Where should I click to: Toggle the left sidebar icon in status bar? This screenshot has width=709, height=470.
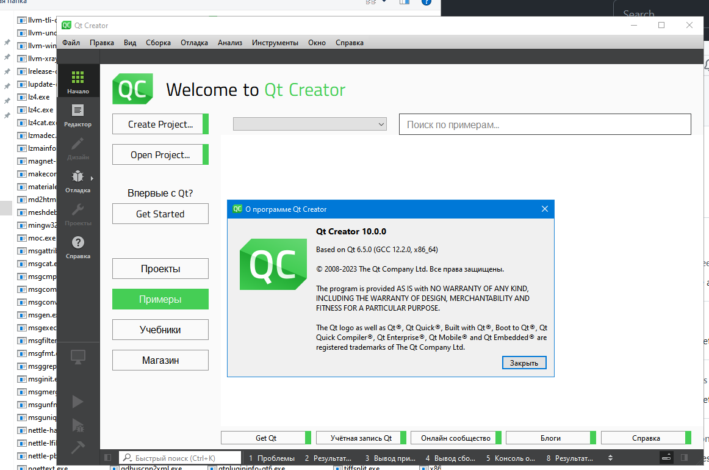(107, 458)
